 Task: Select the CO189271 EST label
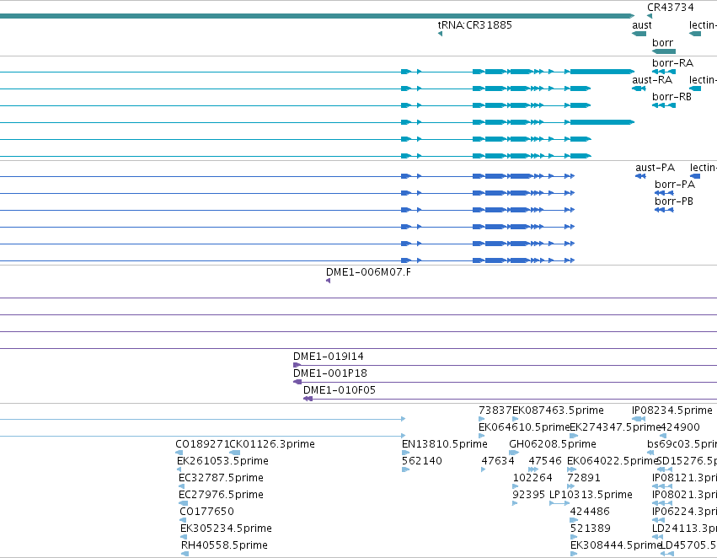click(x=202, y=444)
